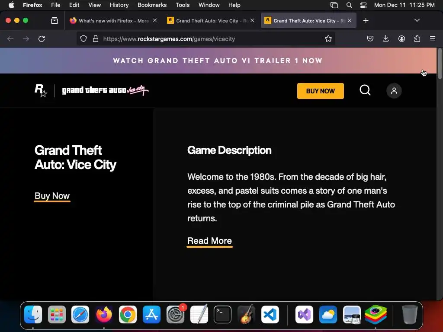Go forward to the next page
443x332 pixels.
click(26, 38)
